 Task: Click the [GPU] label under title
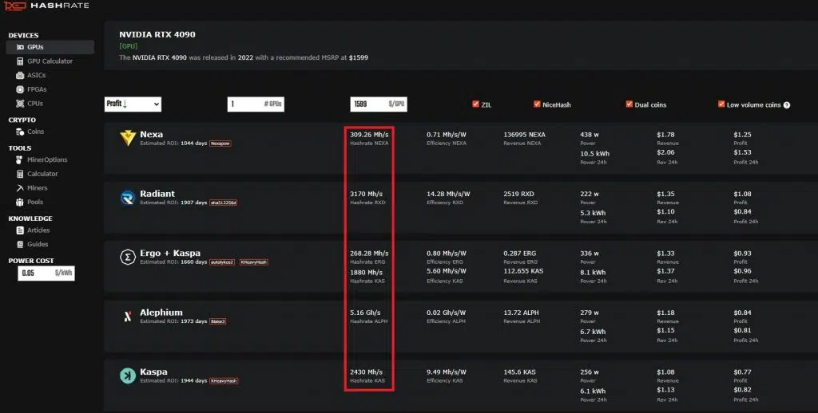[129, 46]
